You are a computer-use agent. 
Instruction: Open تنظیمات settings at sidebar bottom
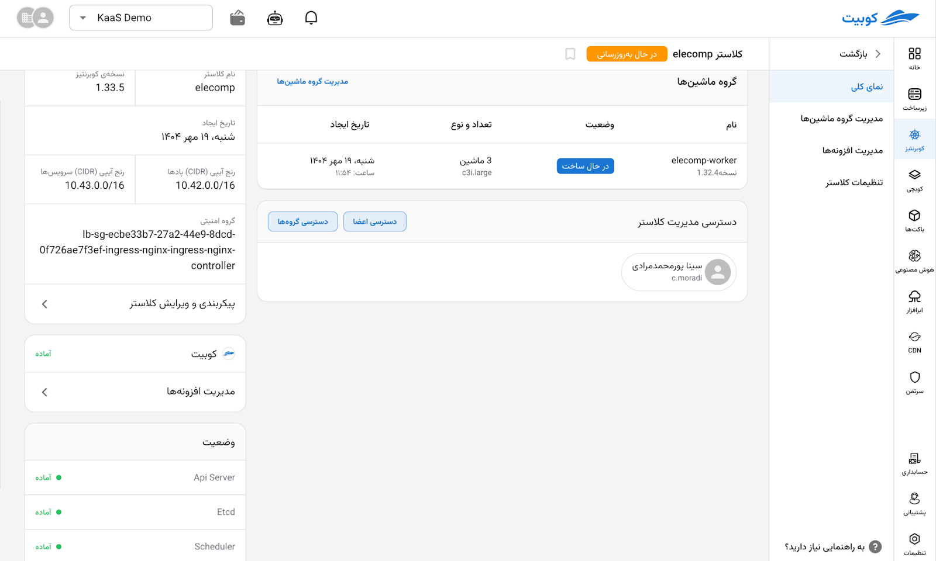point(914,543)
